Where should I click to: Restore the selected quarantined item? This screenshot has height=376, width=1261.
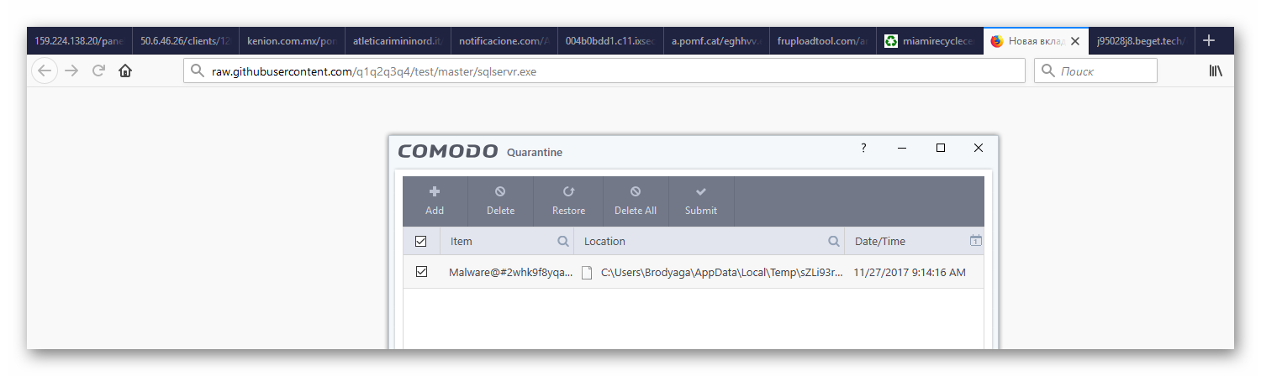[x=568, y=201]
